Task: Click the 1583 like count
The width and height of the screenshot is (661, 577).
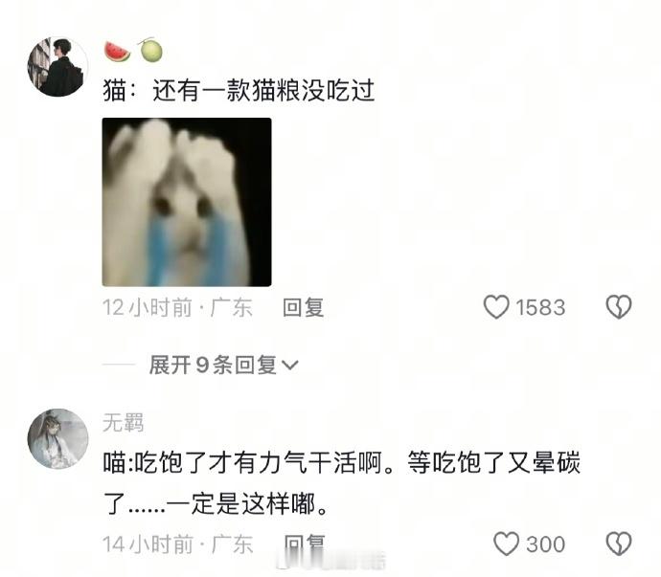Action: pos(540,307)
